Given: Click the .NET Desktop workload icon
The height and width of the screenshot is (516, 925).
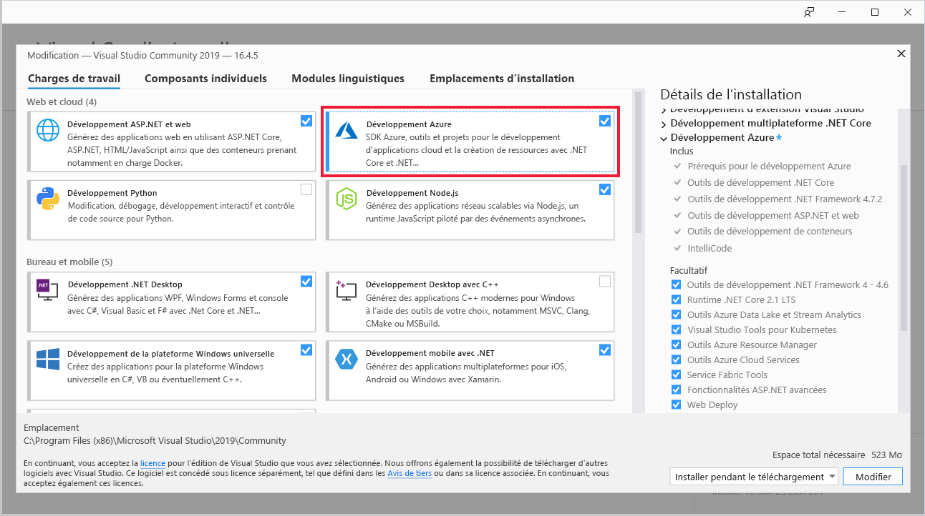Looking at the screenshot, I should click(48, 290).
